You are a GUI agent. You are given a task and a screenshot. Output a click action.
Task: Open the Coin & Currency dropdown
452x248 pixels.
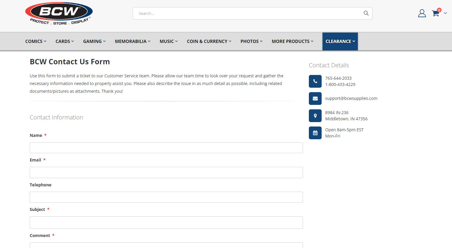click(209, 41)
